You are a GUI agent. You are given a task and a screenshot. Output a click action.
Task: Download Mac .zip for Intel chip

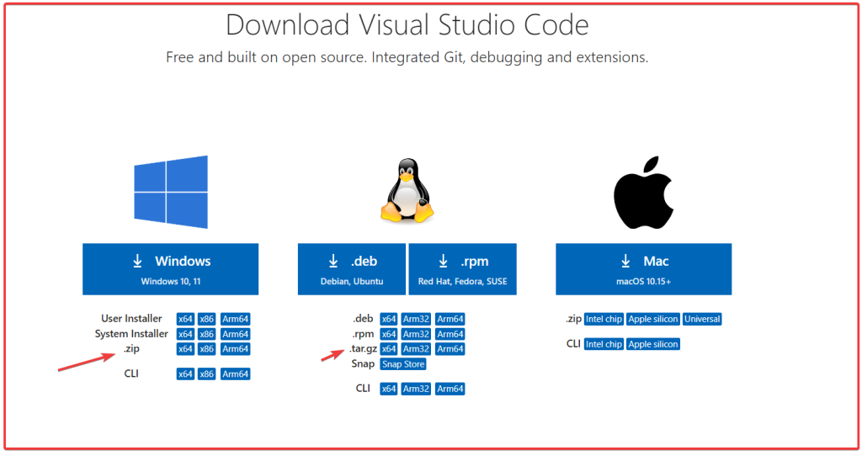coord(604,319)
